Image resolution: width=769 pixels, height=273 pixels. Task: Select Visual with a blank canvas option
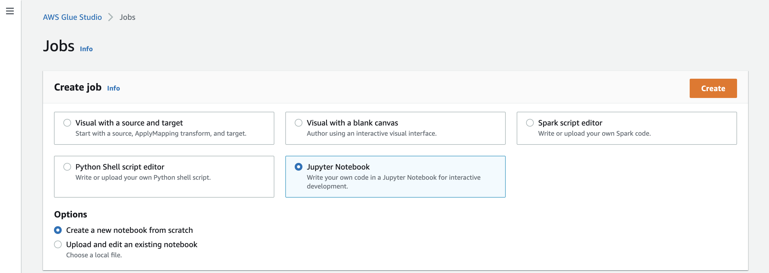tap(298, 123)
